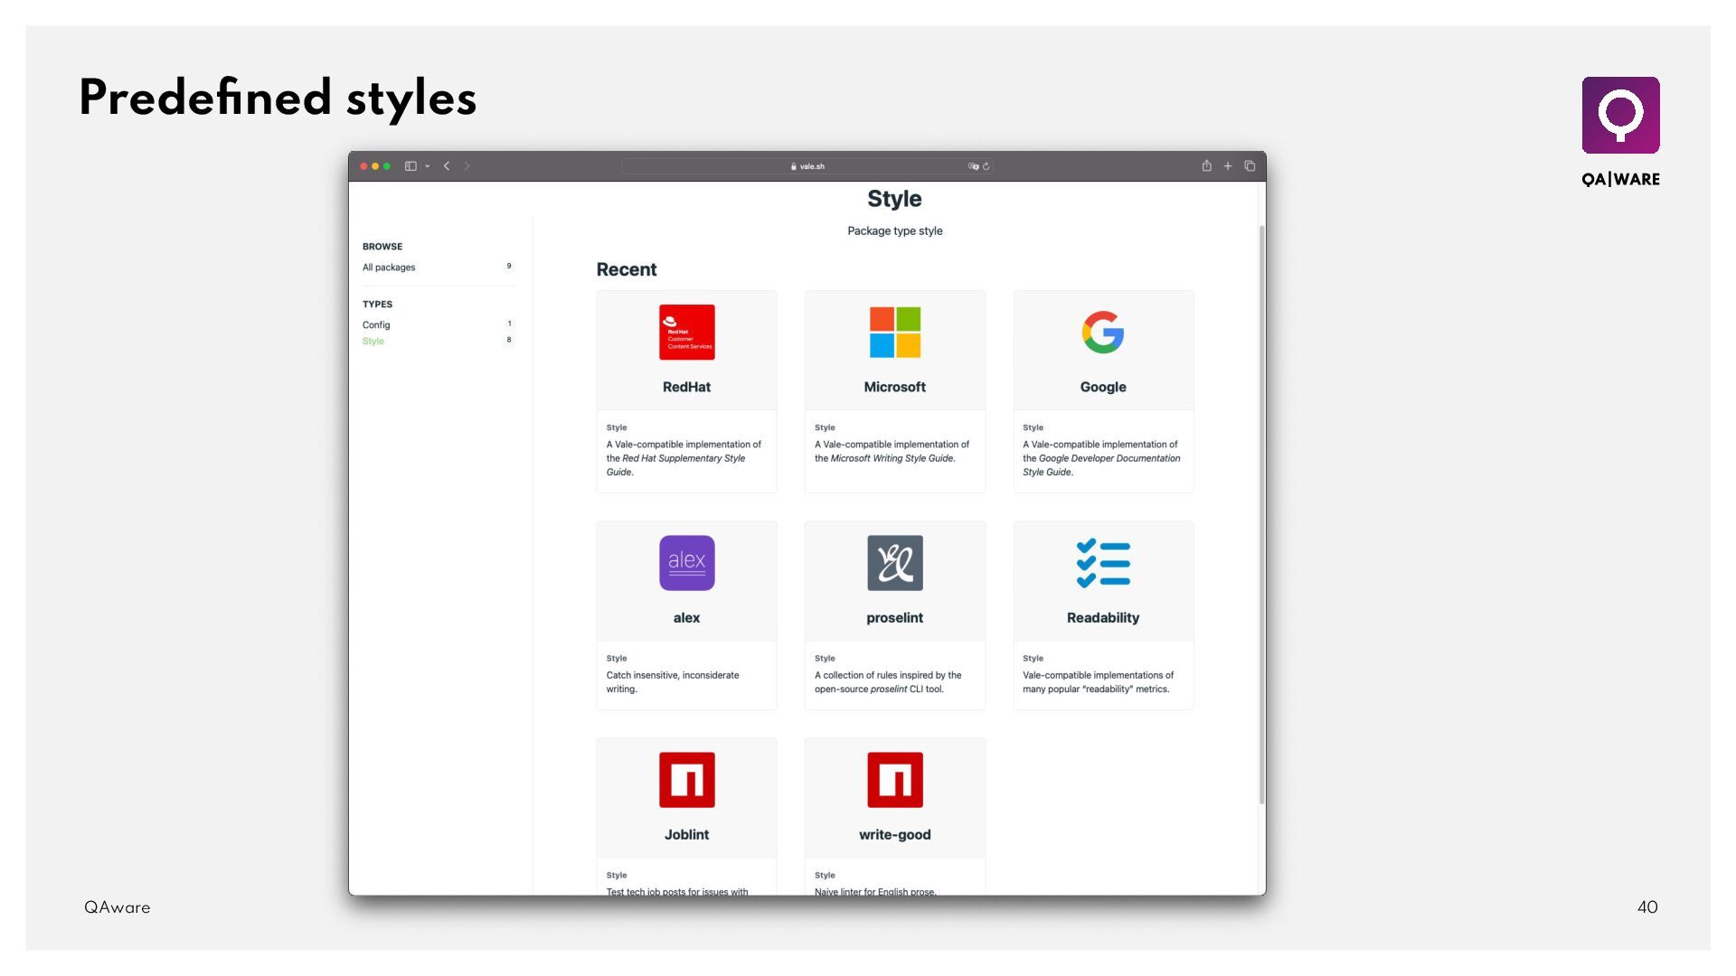The image size is (1736, 976).
Task: Click the page vertical scrollbar
Action: [x=1261, y=515]
